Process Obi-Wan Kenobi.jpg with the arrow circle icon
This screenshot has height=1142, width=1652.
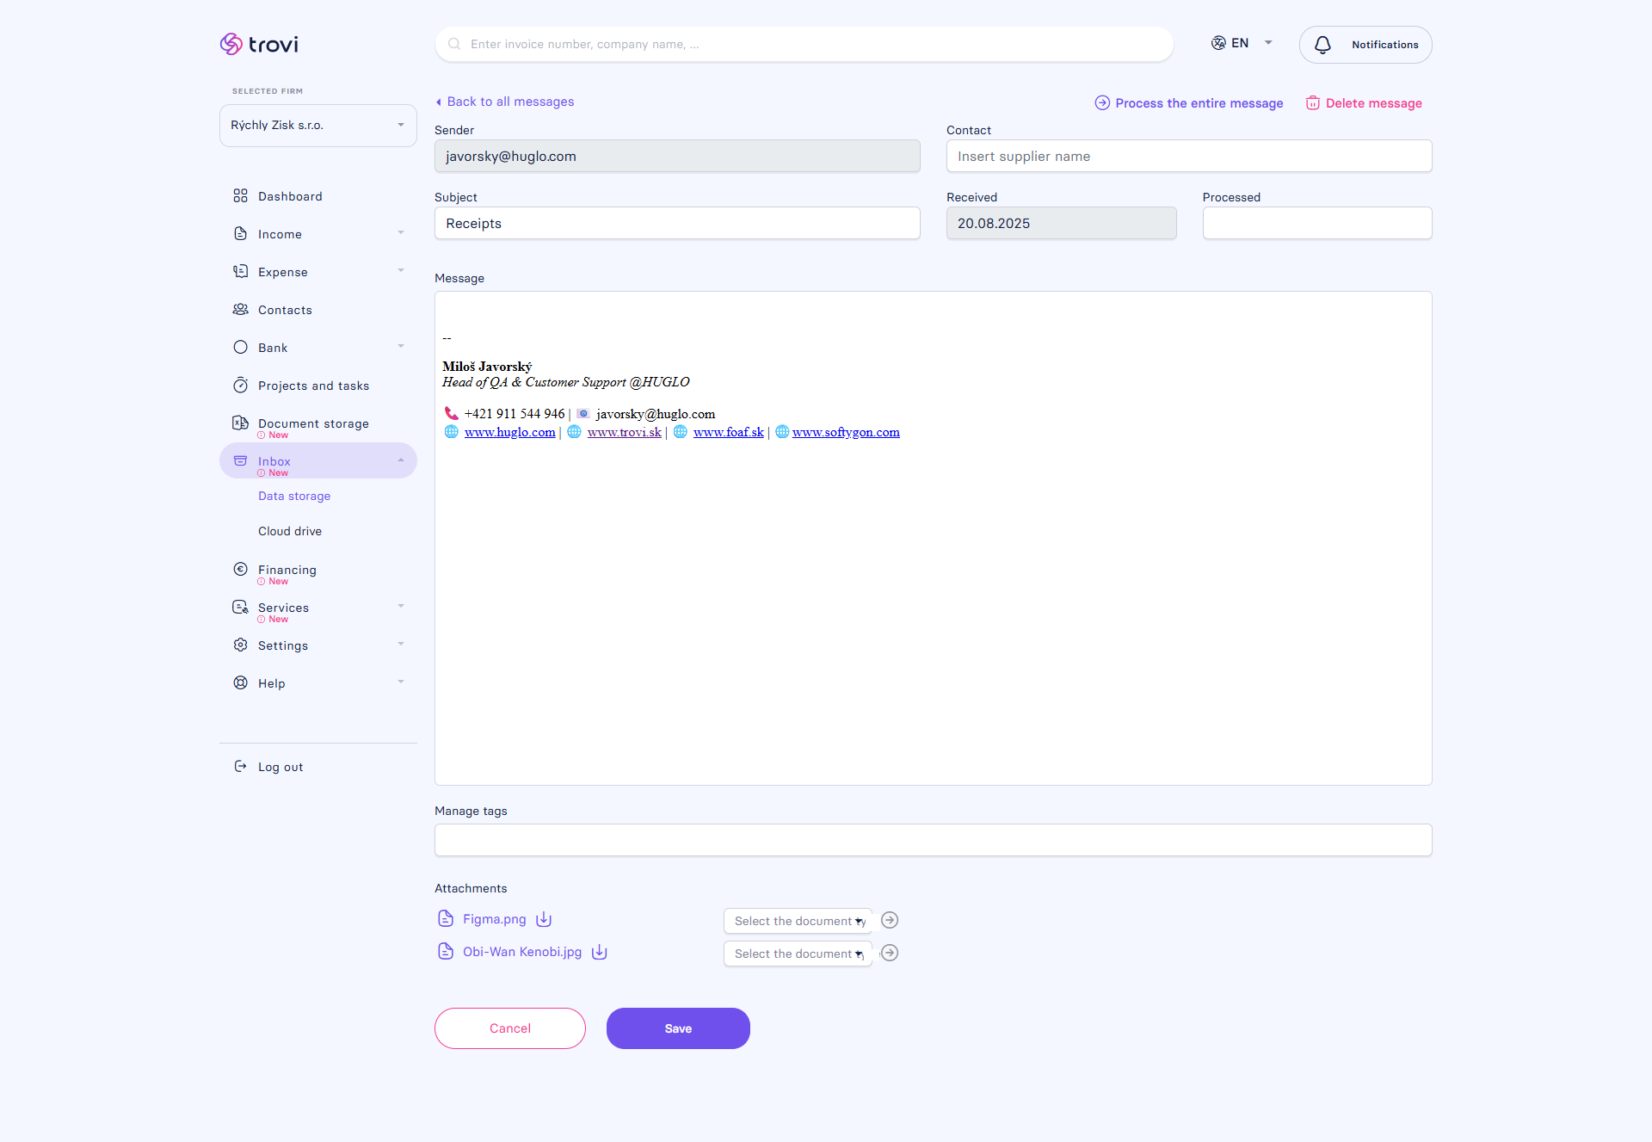tap(890, 953)
